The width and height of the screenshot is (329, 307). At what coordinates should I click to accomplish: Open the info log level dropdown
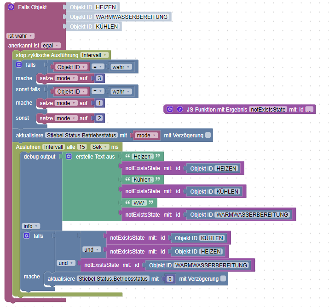click(31, 226)
